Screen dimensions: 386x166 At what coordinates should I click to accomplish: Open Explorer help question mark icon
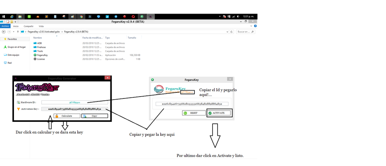pos(255,26)
